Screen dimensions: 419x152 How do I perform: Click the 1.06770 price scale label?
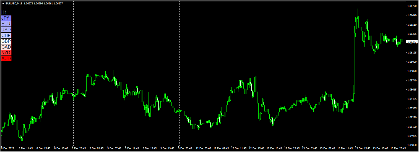[412, 6]
